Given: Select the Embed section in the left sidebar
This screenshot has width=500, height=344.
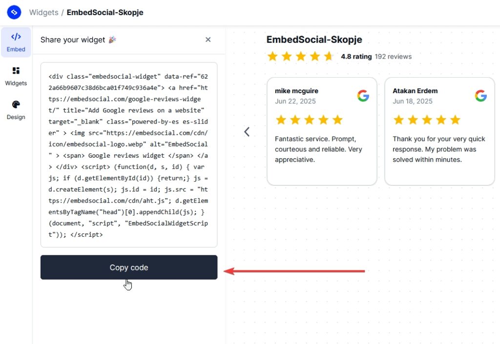Looking at the screenshot, I should [16, 42].
